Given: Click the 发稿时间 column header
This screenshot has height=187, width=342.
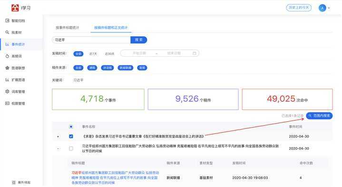Looking at the screenshot, I should pos(239,163).
